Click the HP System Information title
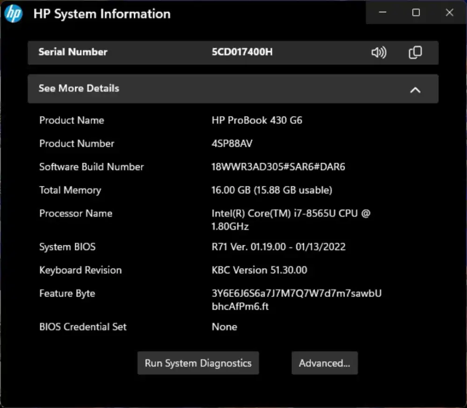 (x=102, y=14)
